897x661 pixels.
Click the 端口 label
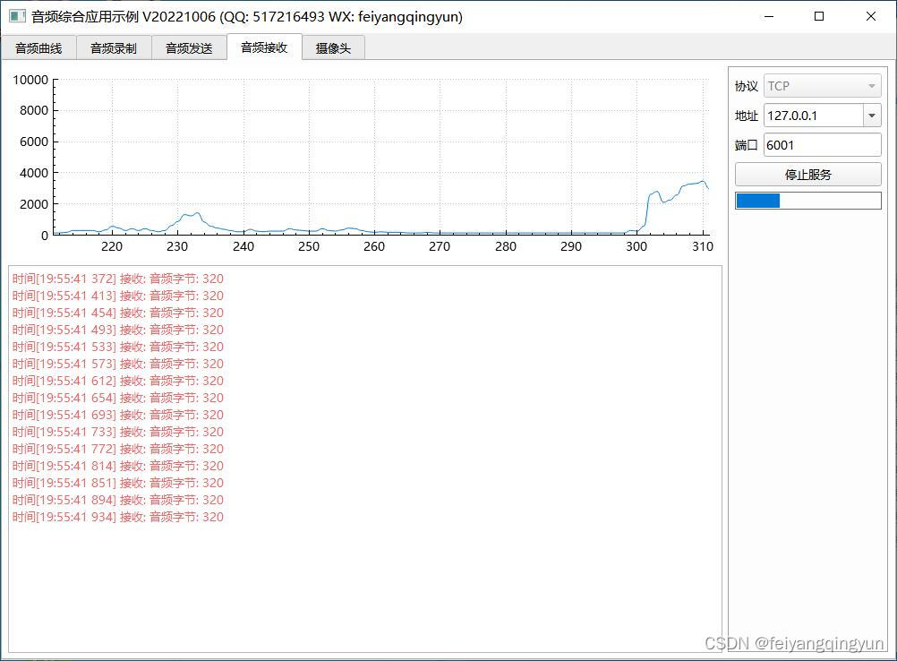(746, 145)
